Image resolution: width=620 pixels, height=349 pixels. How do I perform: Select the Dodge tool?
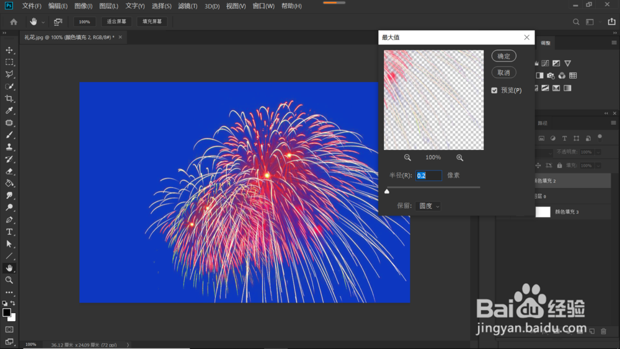(x=9, y=208)
